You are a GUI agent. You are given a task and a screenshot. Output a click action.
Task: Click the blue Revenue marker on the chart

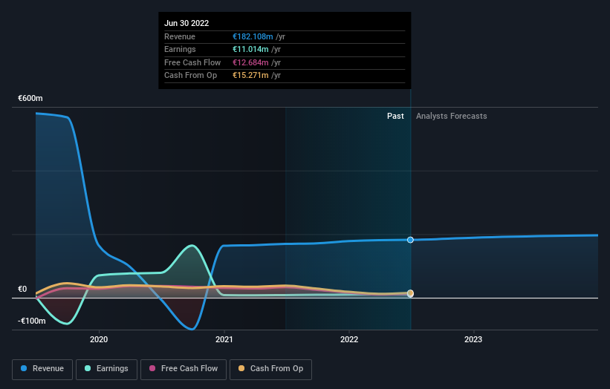(x=410, y=240)
